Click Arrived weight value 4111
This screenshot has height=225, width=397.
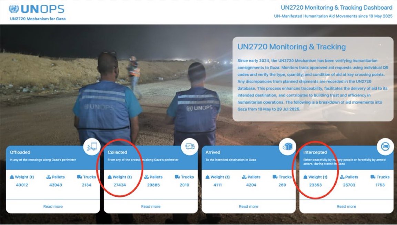218,185
